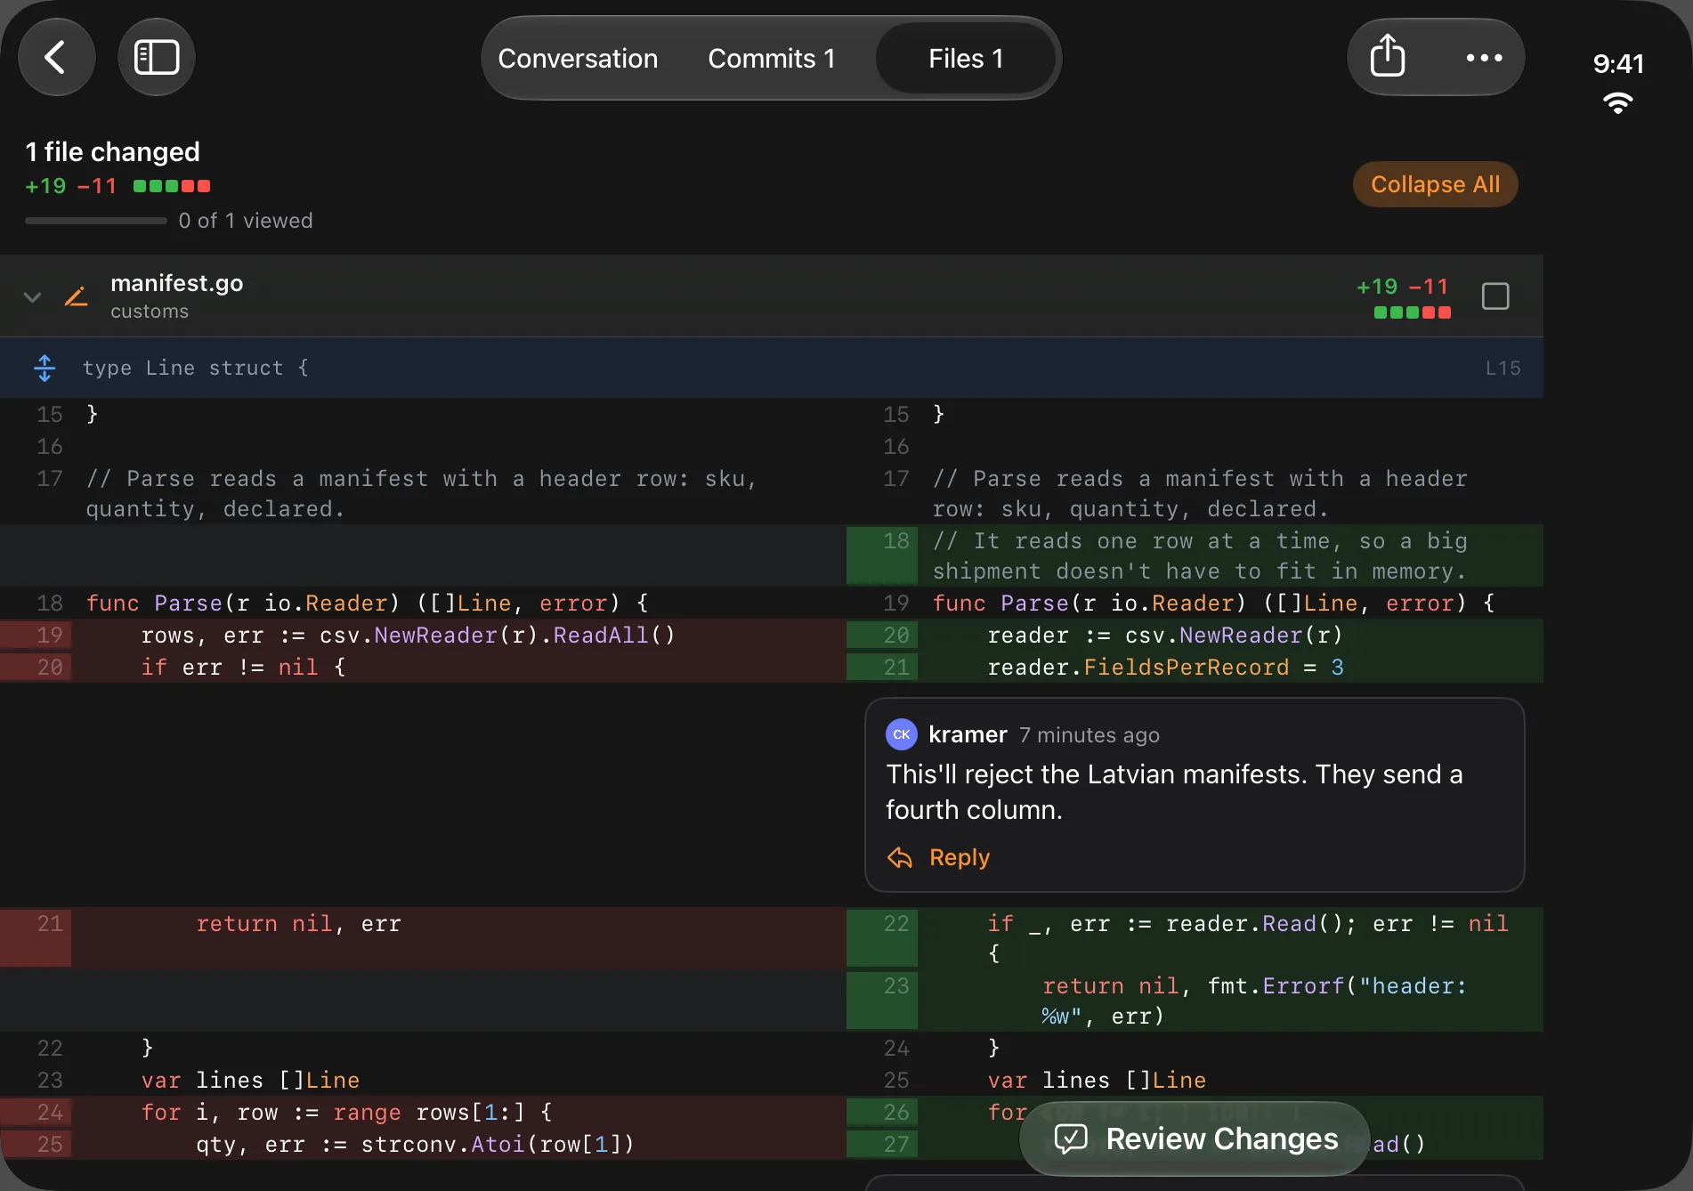Click removed line 25 strconv.Atoi

[x=423, y=1144]
